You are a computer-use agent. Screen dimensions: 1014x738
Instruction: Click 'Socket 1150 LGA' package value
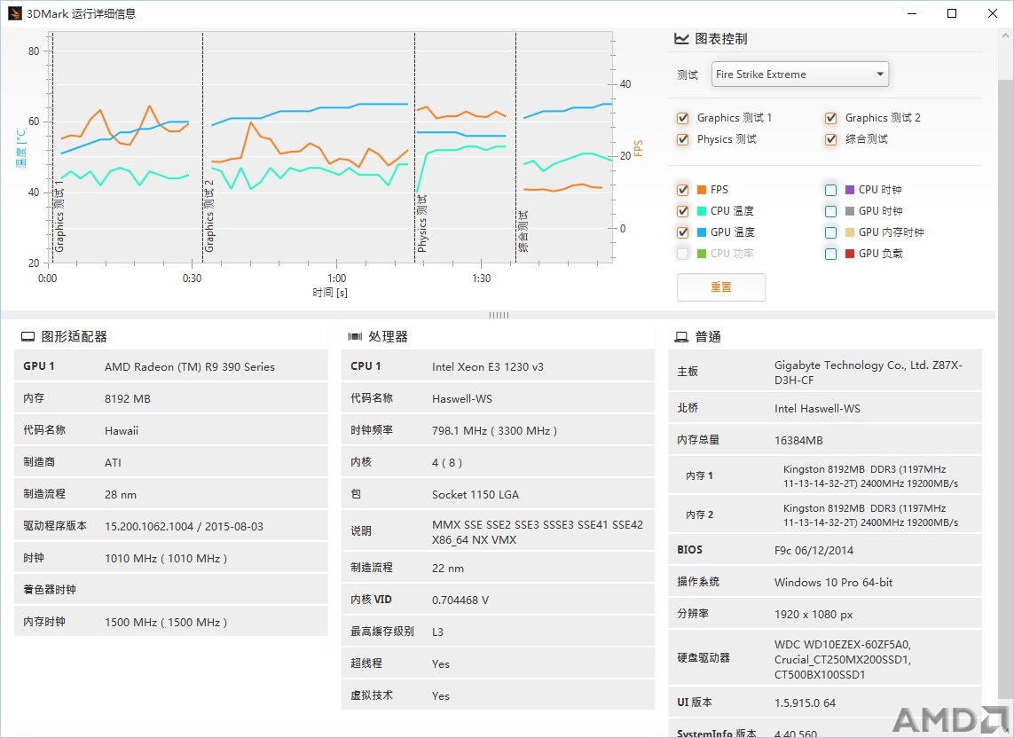476,495
